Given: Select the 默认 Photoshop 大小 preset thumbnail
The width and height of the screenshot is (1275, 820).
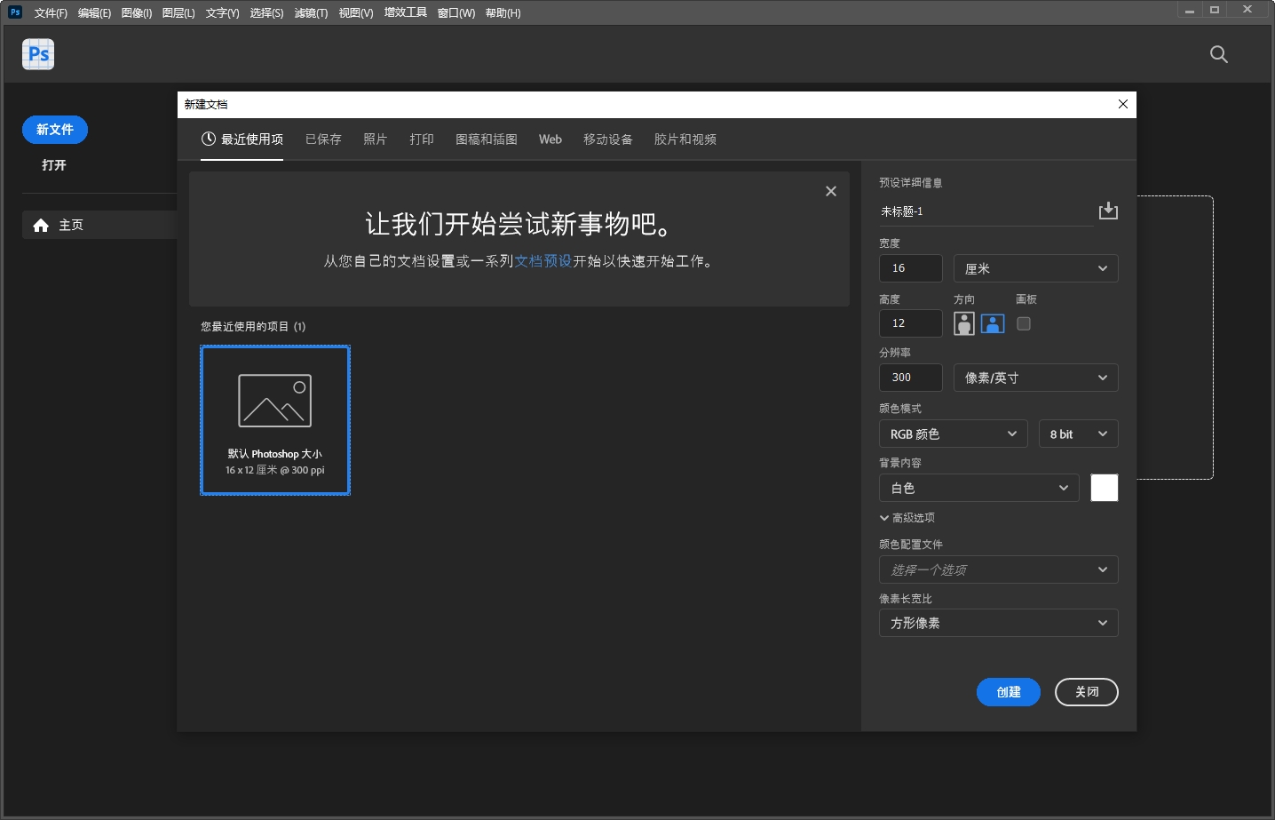Looking at the screenshot, I should point(275,420).
